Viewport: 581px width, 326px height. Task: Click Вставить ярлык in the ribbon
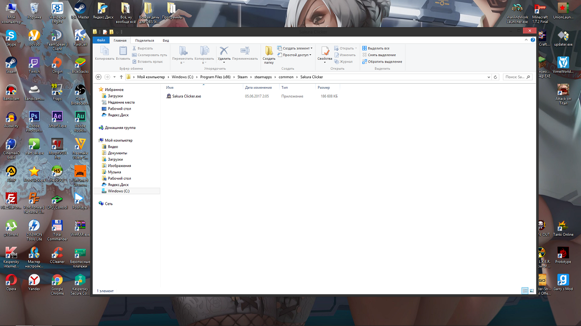coord(148,62)
